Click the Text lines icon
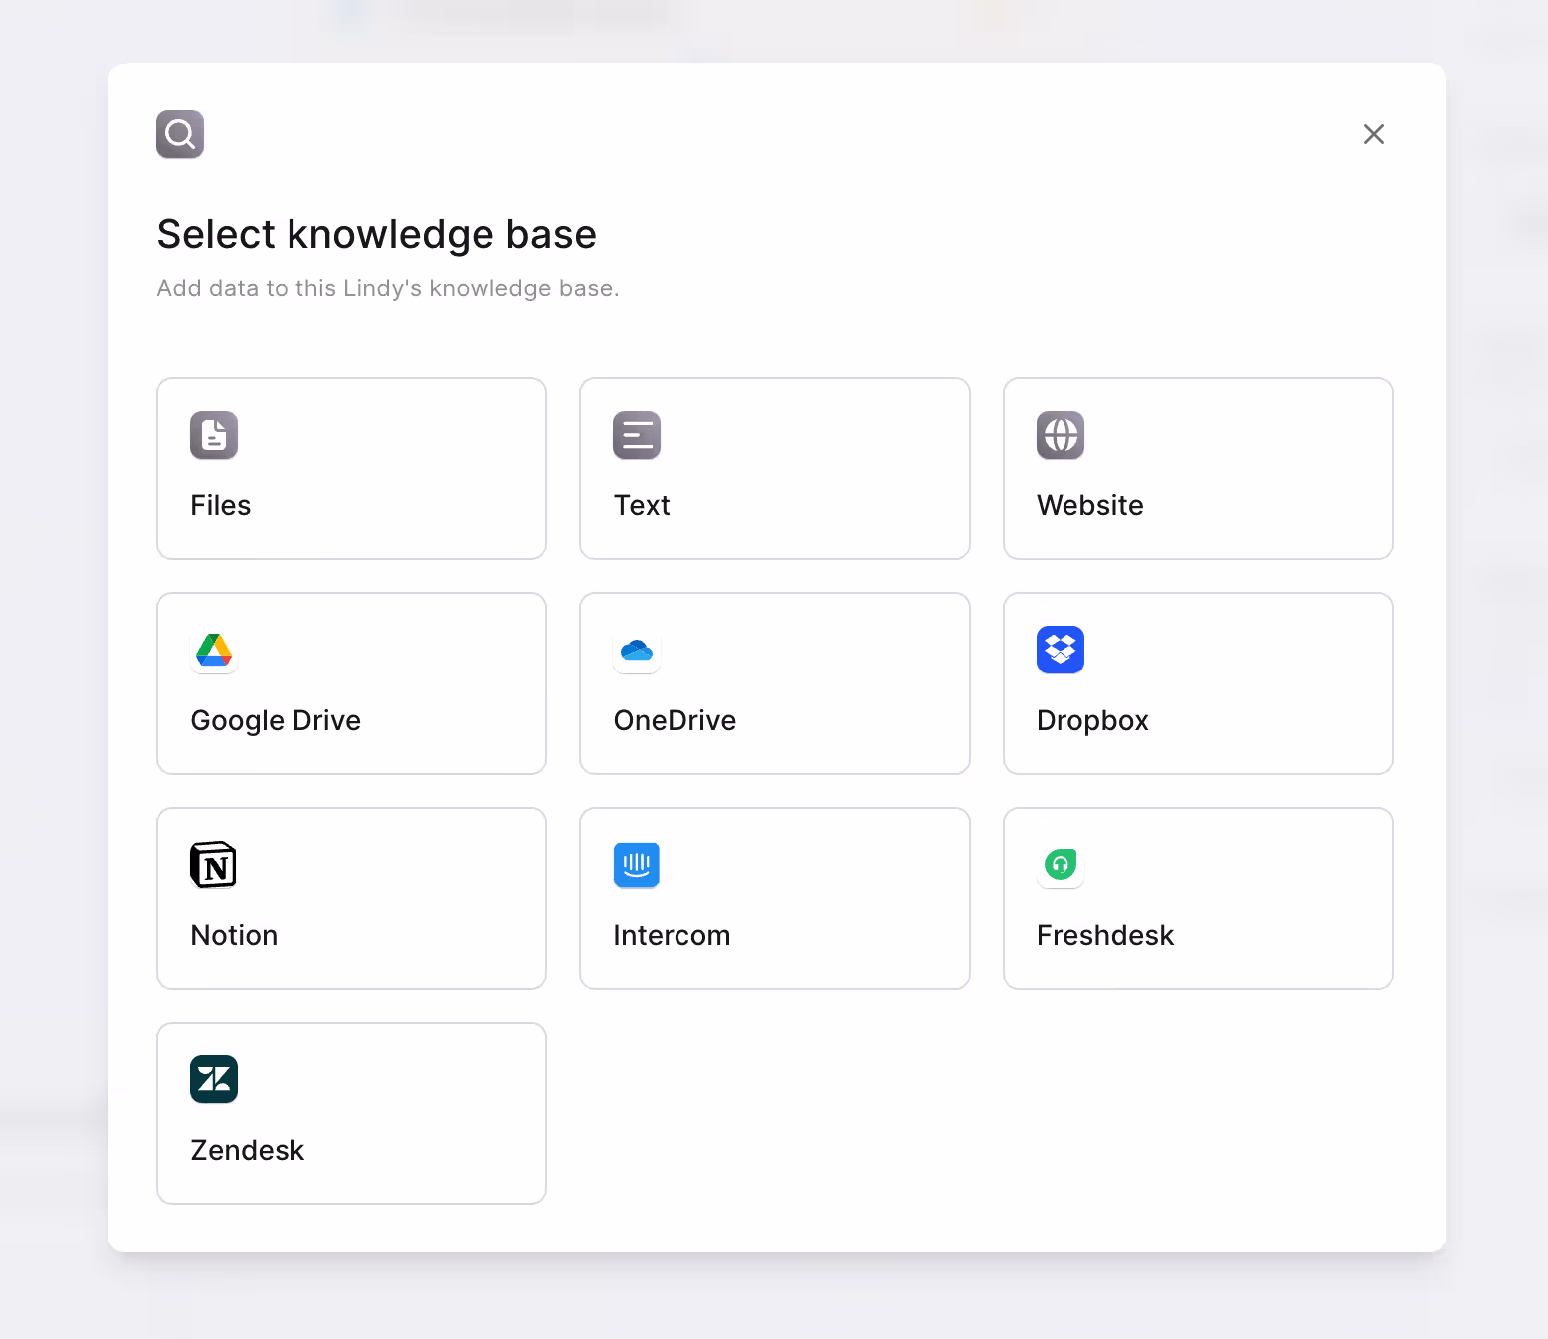The image size is (1548, 1339). 637,435
